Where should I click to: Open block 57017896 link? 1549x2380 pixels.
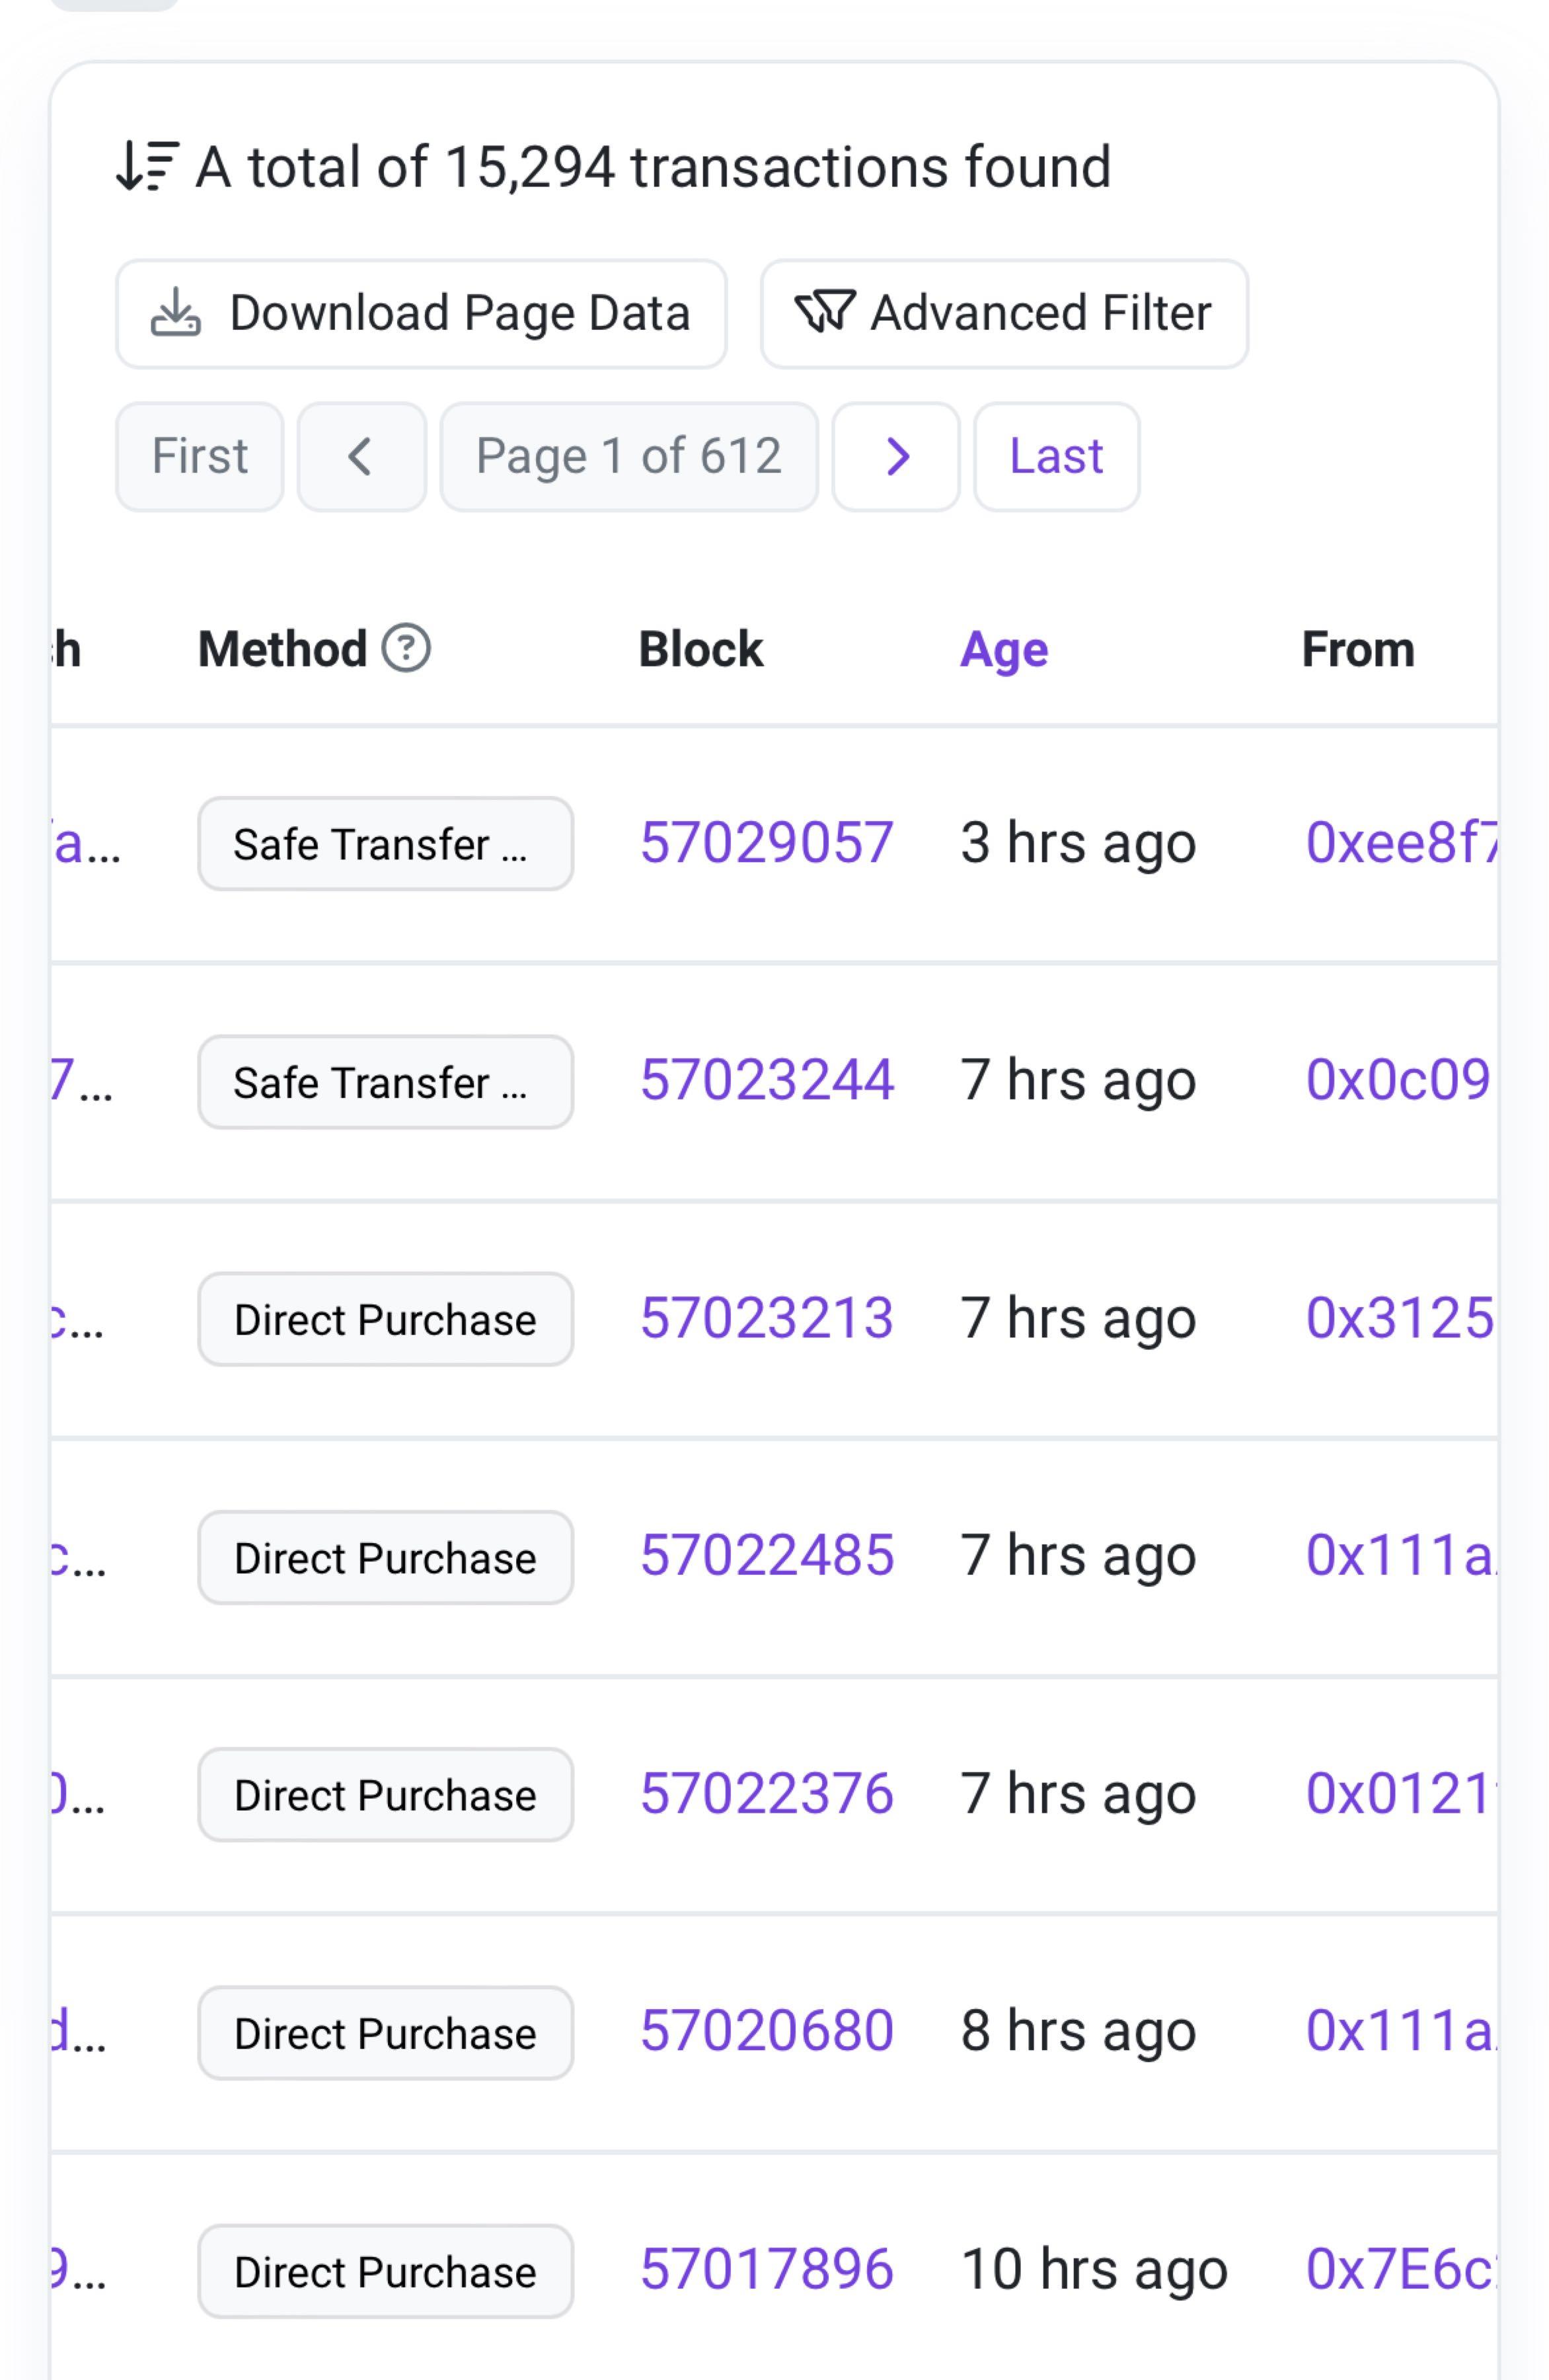pyautogui.click(x=765, y=2269)
